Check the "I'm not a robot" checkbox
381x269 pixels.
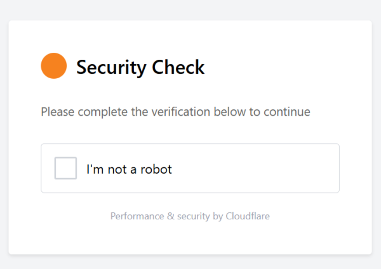(x=65, y=169)
